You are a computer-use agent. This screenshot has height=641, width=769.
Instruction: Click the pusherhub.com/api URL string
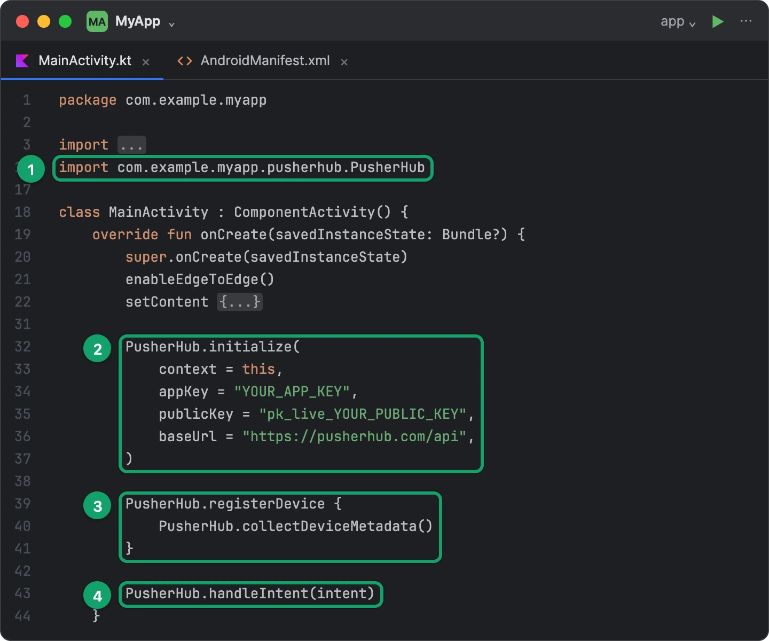tap(355, 436)
